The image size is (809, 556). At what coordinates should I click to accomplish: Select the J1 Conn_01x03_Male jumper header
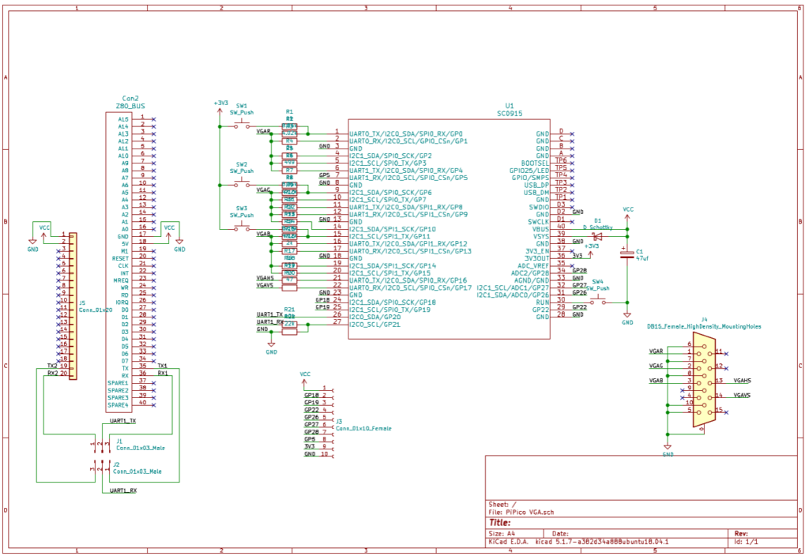(101, 445)
